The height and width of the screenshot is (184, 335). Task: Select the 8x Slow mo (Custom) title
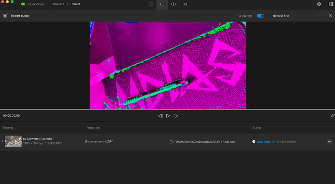pyautogui.click(x=37, y=139)
